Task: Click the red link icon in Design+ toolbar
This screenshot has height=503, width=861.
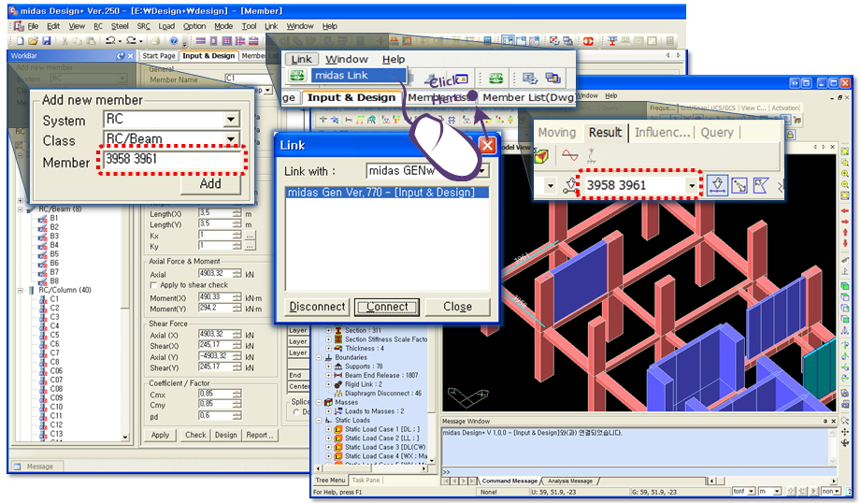Action: click(x=588, y=40)
